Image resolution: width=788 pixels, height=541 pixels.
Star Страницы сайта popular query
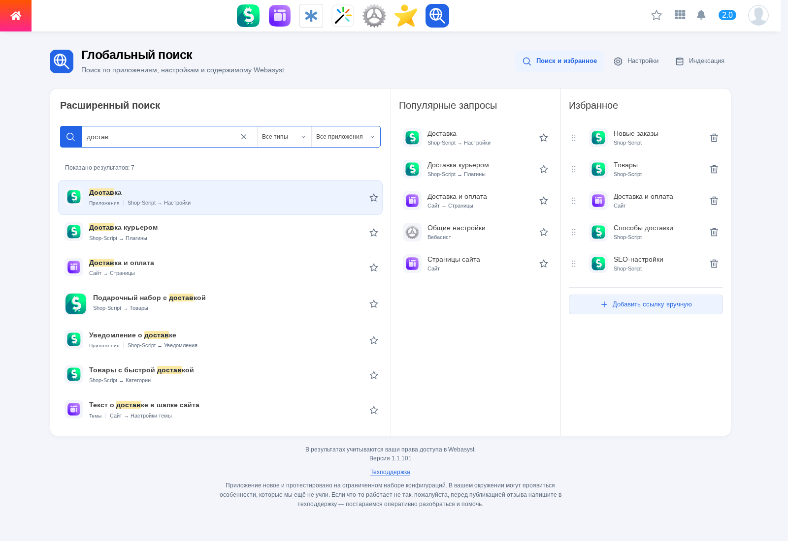click(544, 264)
